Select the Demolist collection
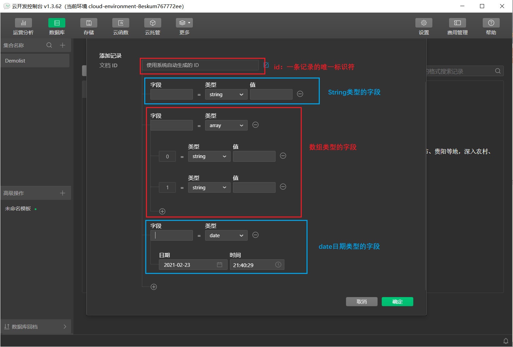The image size is (513, 347). tap(35, 60)
